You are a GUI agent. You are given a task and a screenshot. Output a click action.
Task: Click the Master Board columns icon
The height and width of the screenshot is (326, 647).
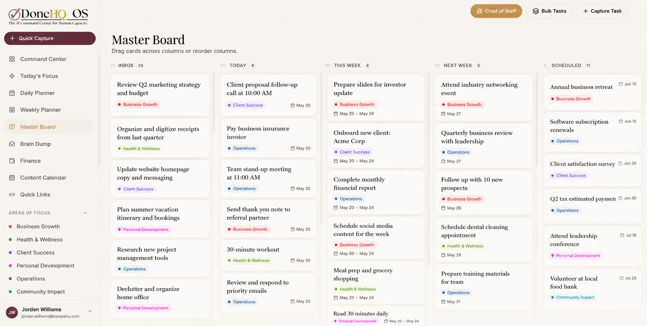click(x=12, y=127)
